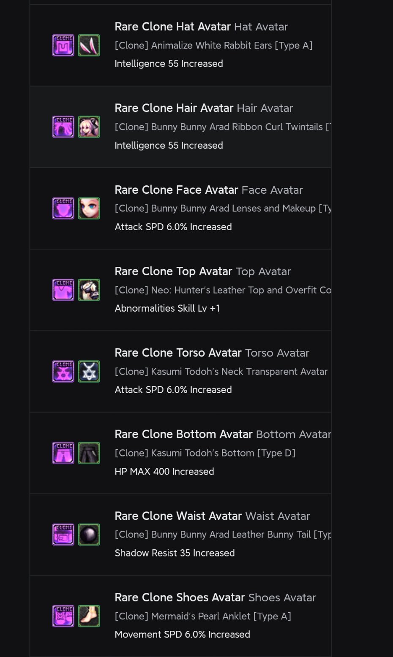Click the Kasumi Todoh's Neck Transparent Avatar text
The image size is (393, 657).
click(221, 372)
